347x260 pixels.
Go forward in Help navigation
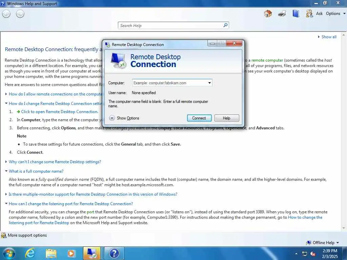[20, 14]
